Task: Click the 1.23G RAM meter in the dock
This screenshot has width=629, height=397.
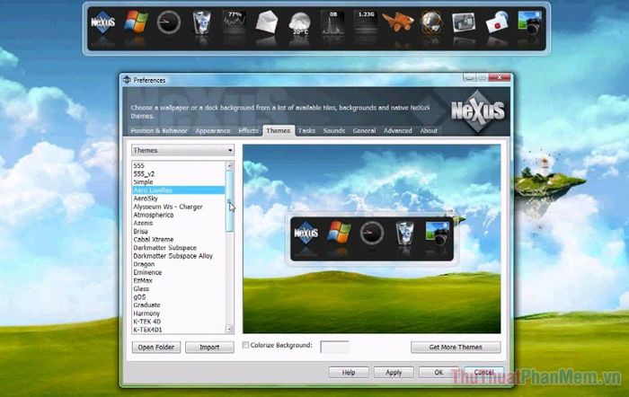Action: click(x=366, y=22)
